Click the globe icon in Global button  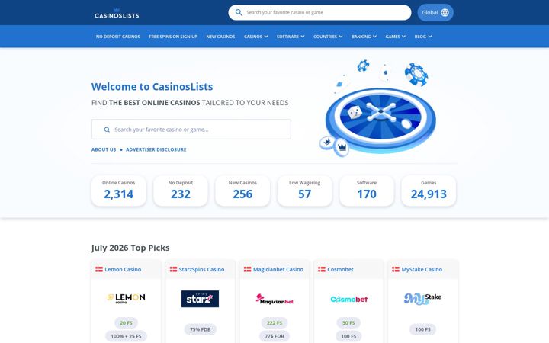coord(445,13)
